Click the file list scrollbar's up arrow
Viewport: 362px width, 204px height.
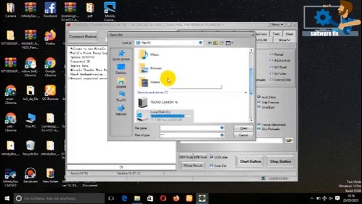click(x=251, y=50)
